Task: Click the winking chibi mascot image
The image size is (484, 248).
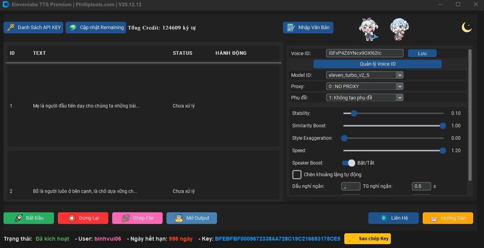Action: click(x=399, y=28)
